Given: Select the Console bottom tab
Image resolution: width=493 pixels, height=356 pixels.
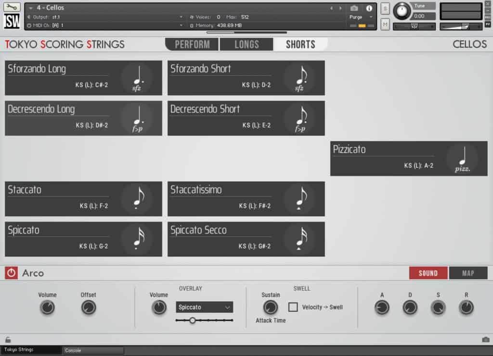Looking at the screenshot, I should [x=93, y=350].
